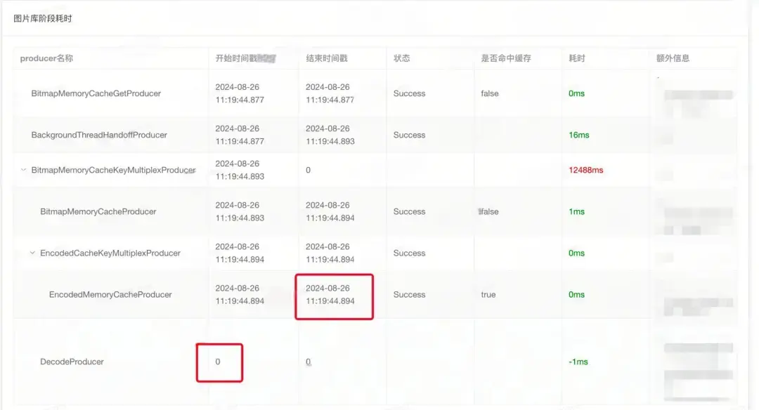Click the producer名称 column header
759x410 pixels.
46,58
